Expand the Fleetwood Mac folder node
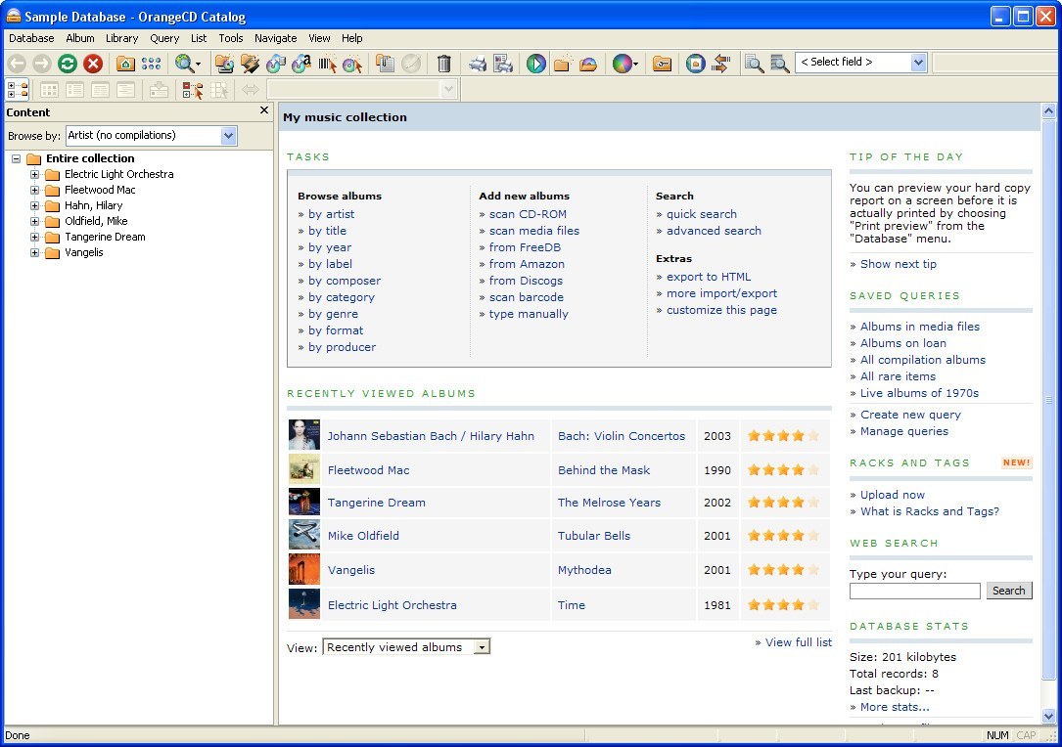The height and width of the screenshot is (747, 1062). click(x=34, y=190)
